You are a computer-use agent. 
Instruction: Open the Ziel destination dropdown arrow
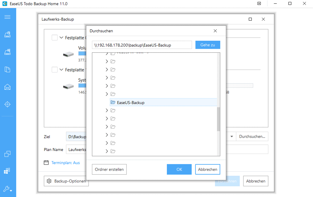(232, 137)
